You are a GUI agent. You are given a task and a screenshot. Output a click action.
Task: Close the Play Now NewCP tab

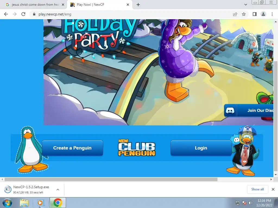(128, 5)
